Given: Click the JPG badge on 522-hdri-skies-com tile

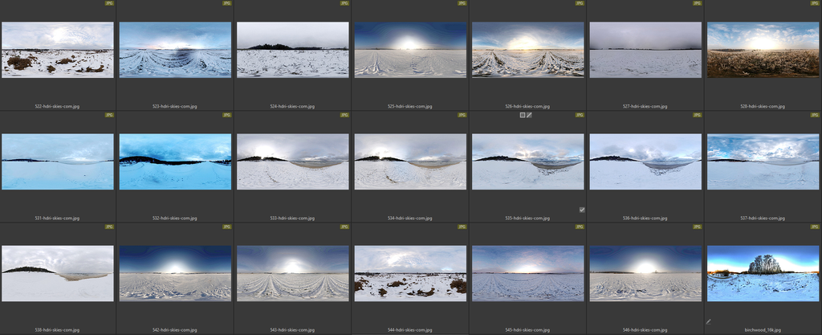Looking at the screenshot, I should 109,3.
